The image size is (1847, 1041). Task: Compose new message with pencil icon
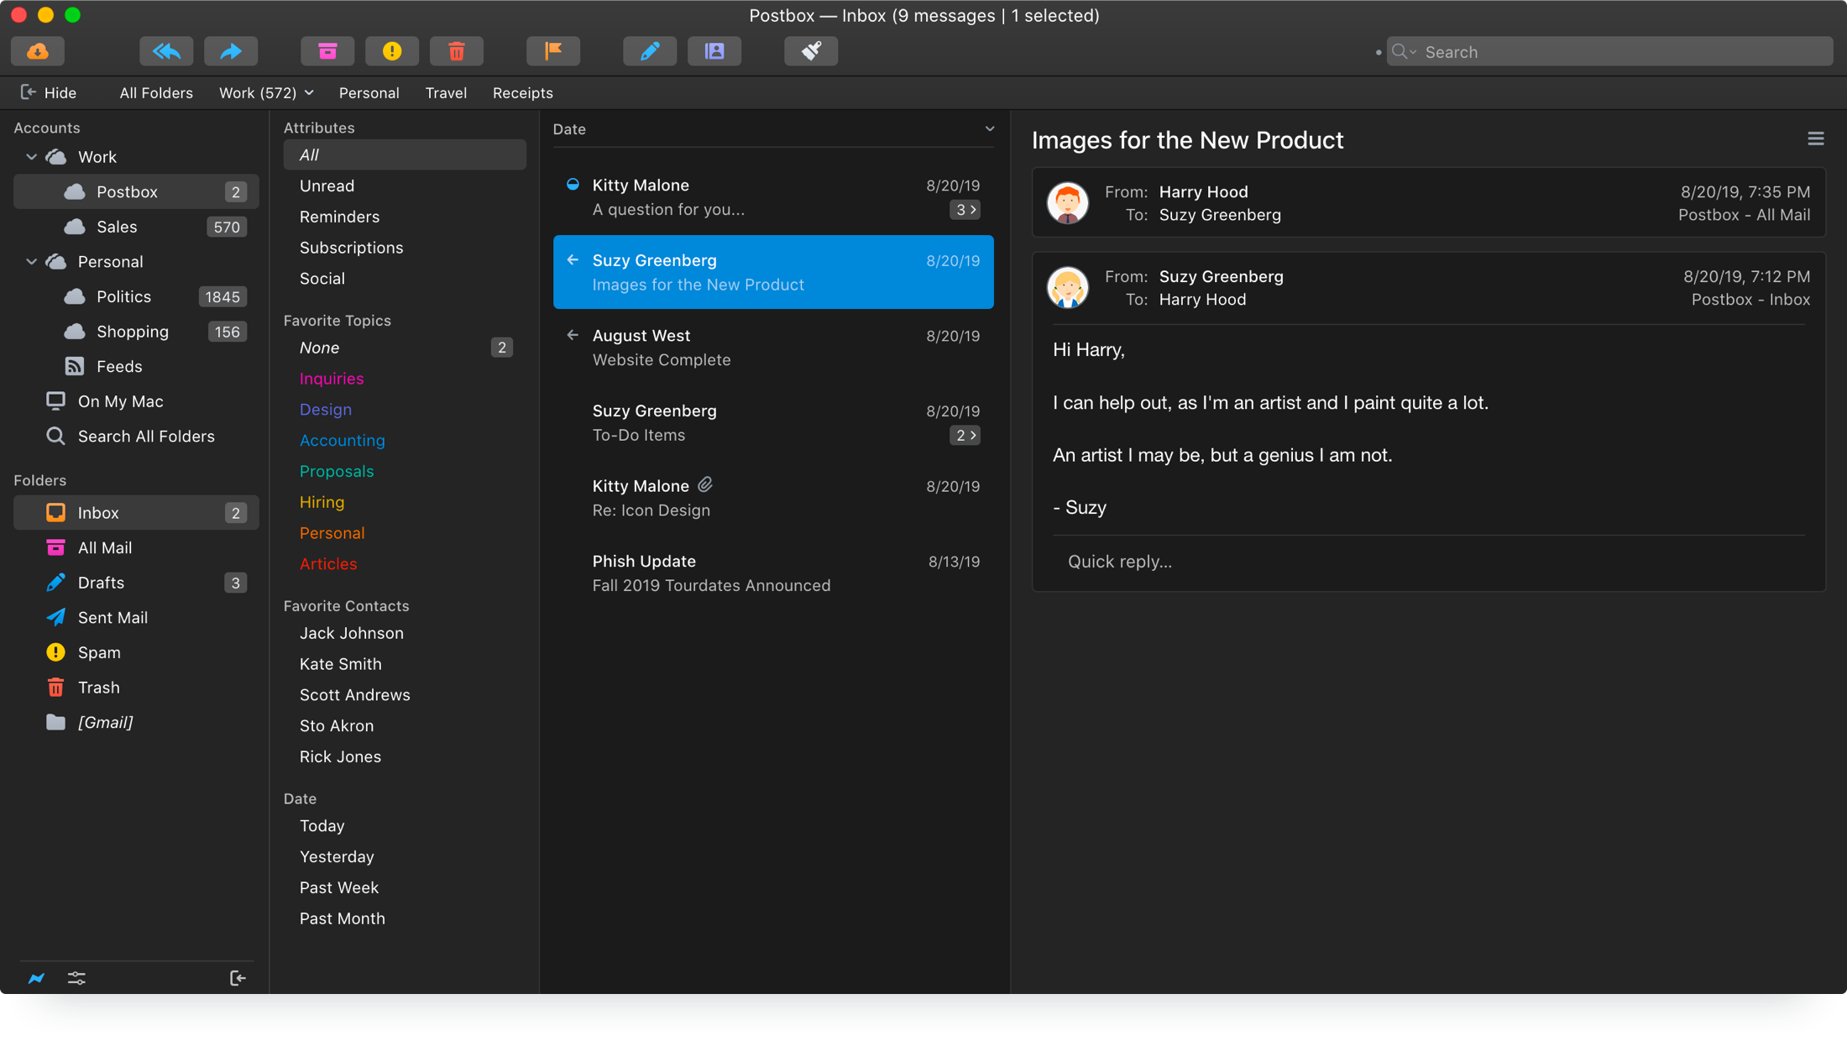click(x=650, y=51)
